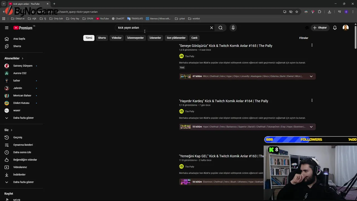Select the Shorts filter chip

(x=102, y=38)
